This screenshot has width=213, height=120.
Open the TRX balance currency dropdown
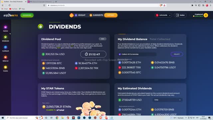coord(163,15)
